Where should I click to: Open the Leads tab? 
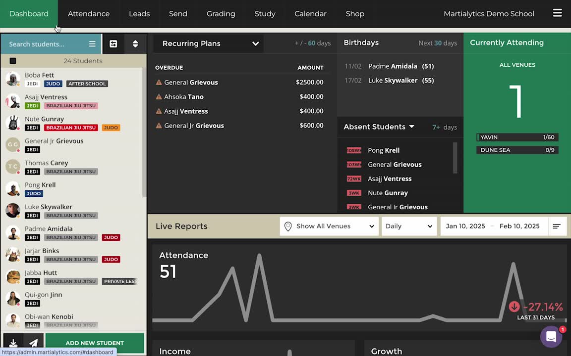click(139, 14)
